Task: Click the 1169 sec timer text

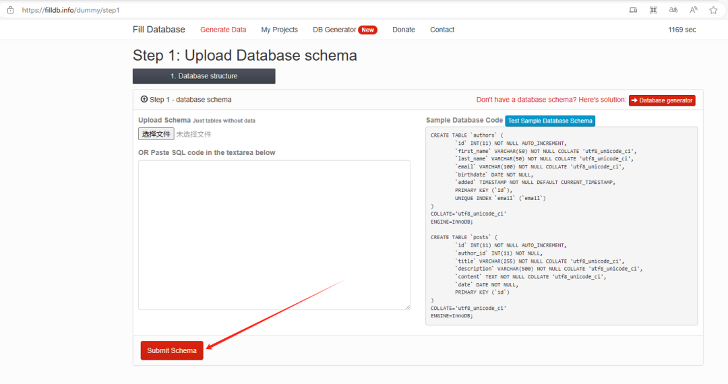Action: (x=682, y=30)
